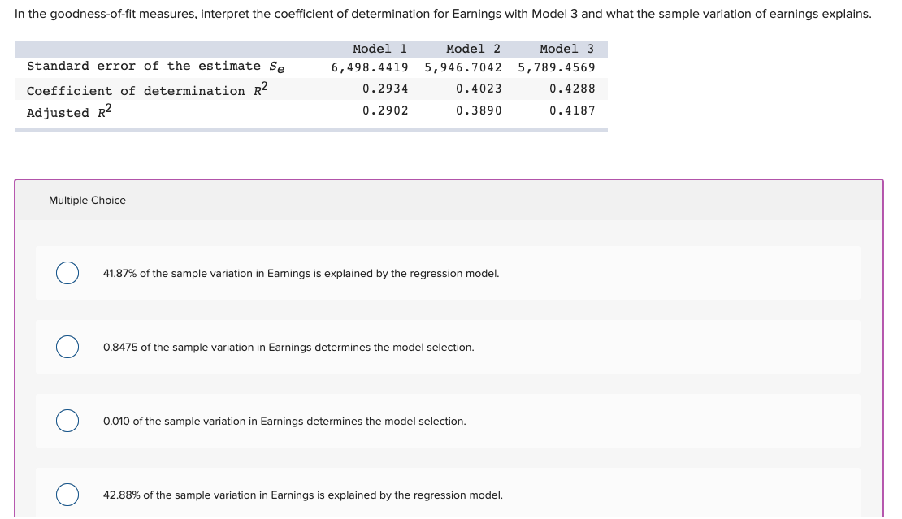Select the radio button for the 41.87% answer
The image size is (902, 519).
click(67, 273)
